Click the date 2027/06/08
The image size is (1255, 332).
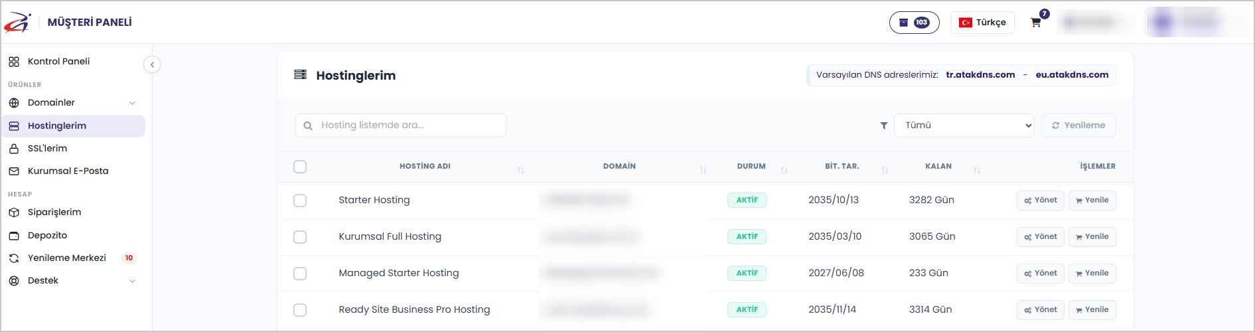836,274
